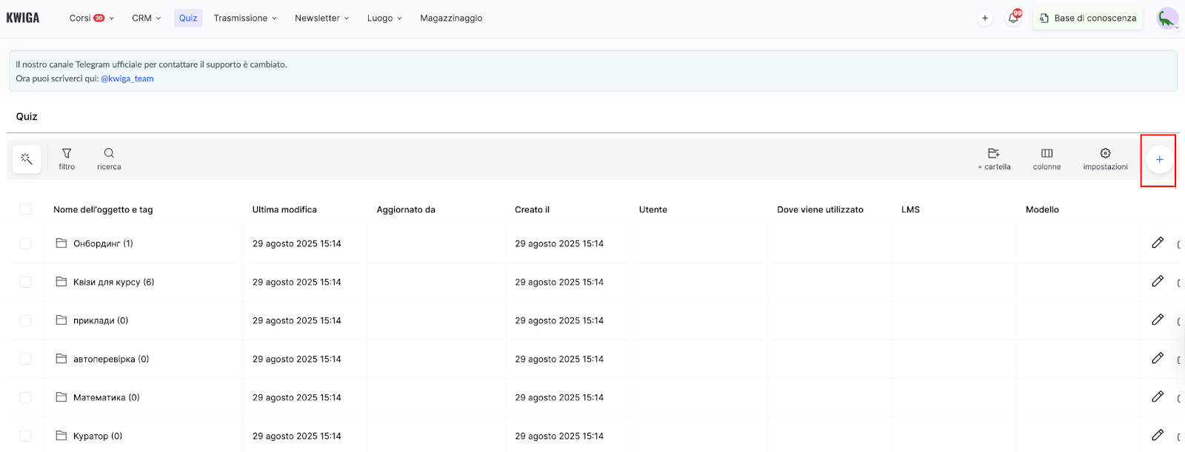Follow the @kwiga_team Telegram link
Screen dimensions: 1185x452
click(x=127, y=78)
